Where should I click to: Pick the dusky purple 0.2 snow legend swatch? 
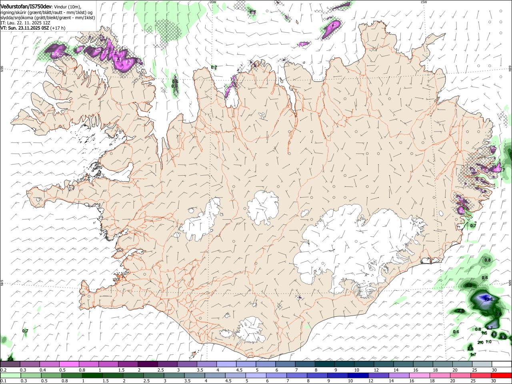pyautogui.click(x=10, y=364)
